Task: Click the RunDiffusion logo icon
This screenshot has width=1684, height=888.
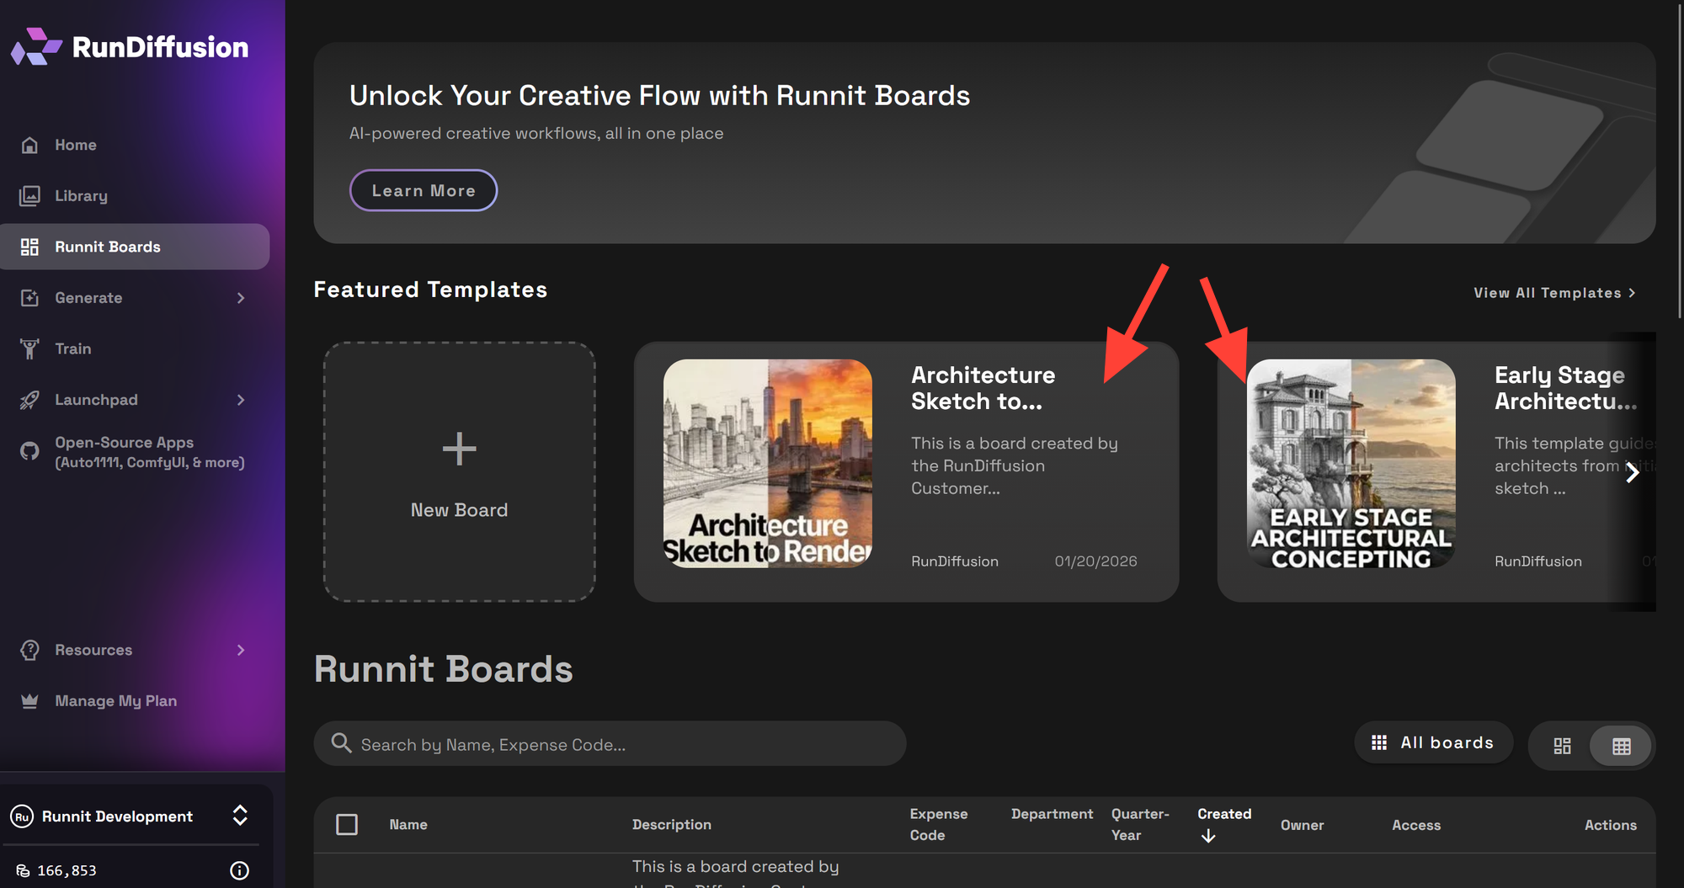Action: point(35,47)
